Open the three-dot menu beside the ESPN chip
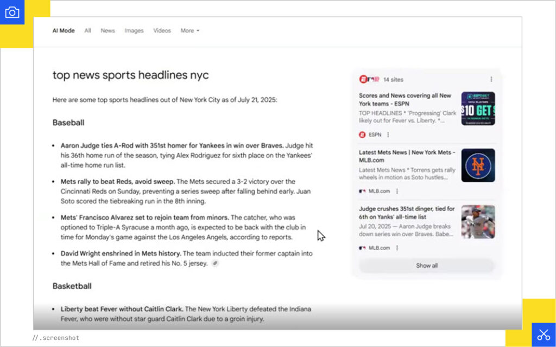Screen dimensions: 556x347 click(388, 134)
